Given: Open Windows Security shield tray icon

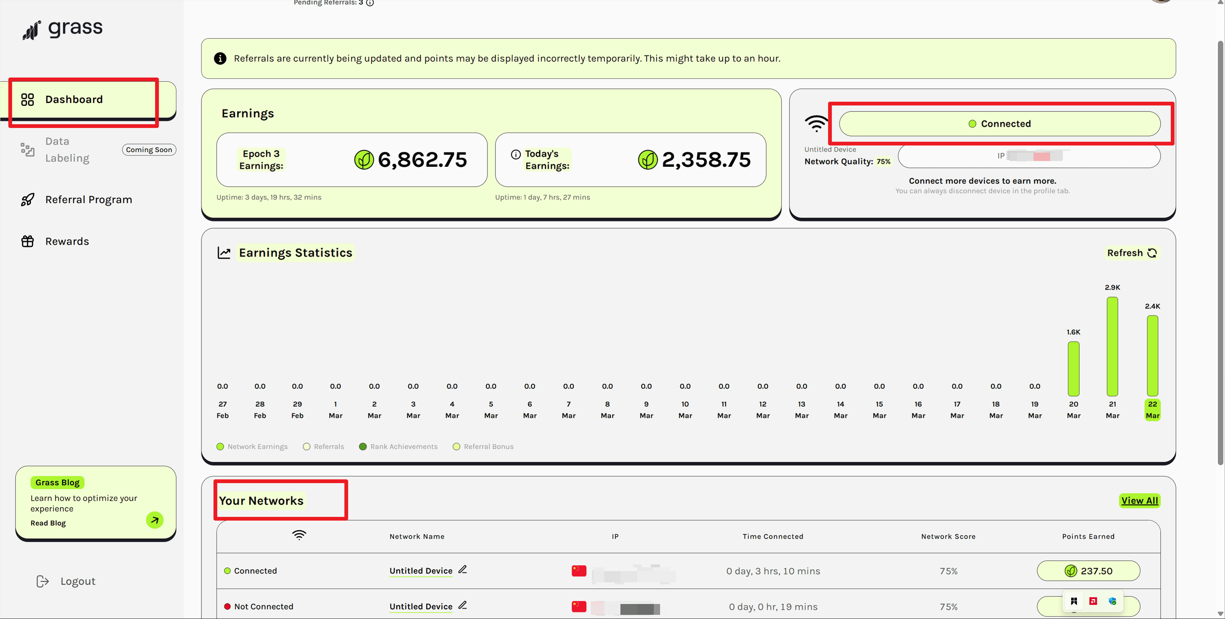Looking at the screenshot, I should 1112,601.
